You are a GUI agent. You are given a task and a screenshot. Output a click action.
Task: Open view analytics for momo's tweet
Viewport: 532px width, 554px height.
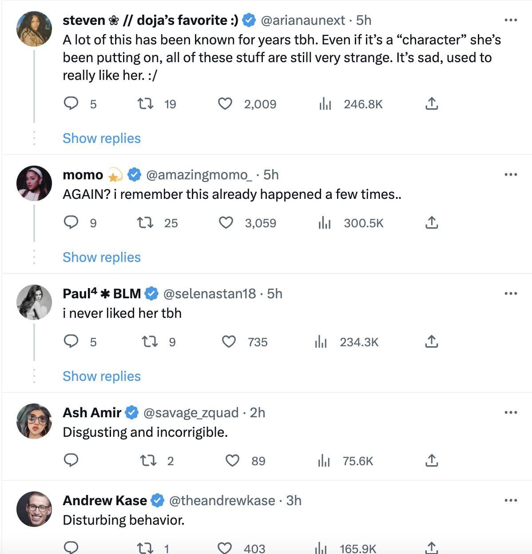click(x=325, y=223)
